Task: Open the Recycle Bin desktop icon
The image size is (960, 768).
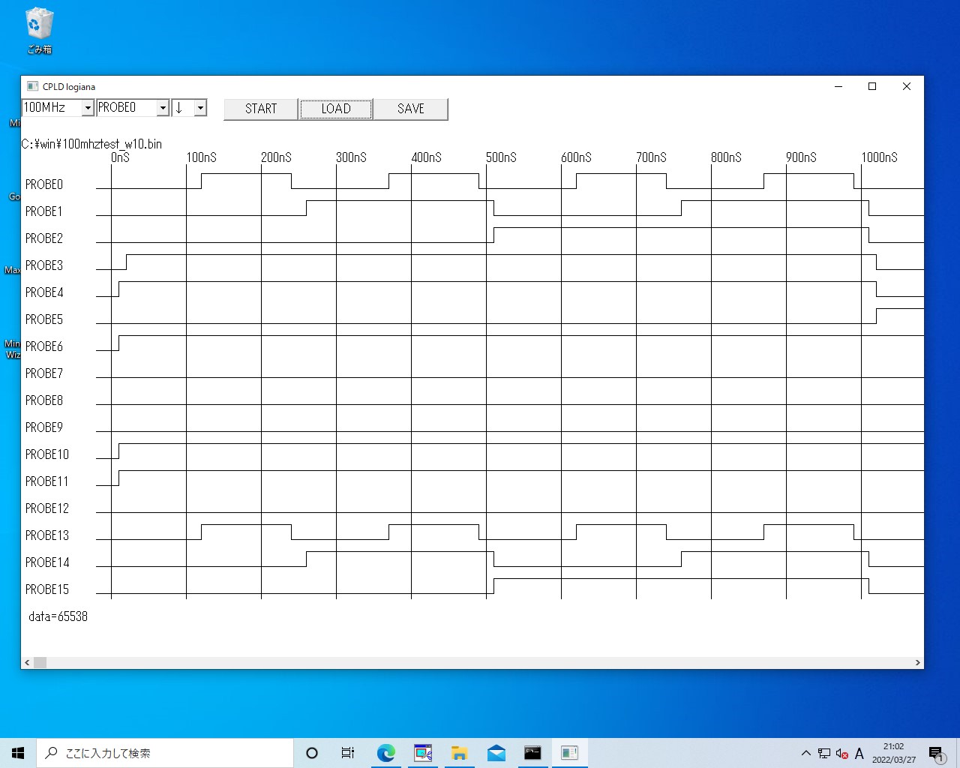Action: click(39, 31)
